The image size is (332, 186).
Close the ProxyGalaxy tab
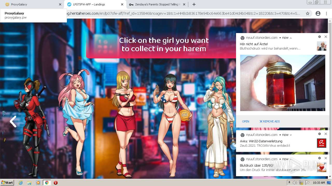60,4
